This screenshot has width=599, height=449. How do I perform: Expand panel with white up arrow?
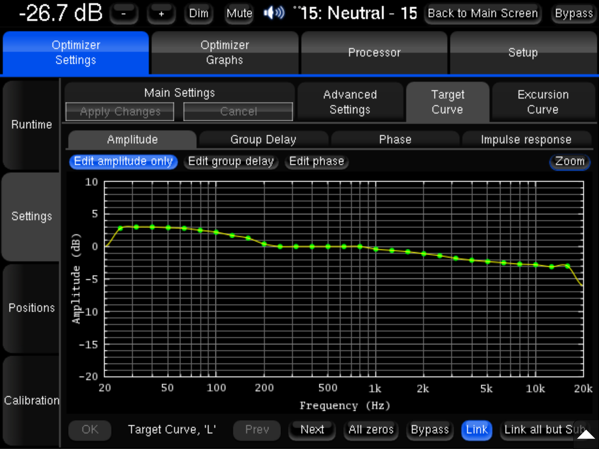[586, 434]
